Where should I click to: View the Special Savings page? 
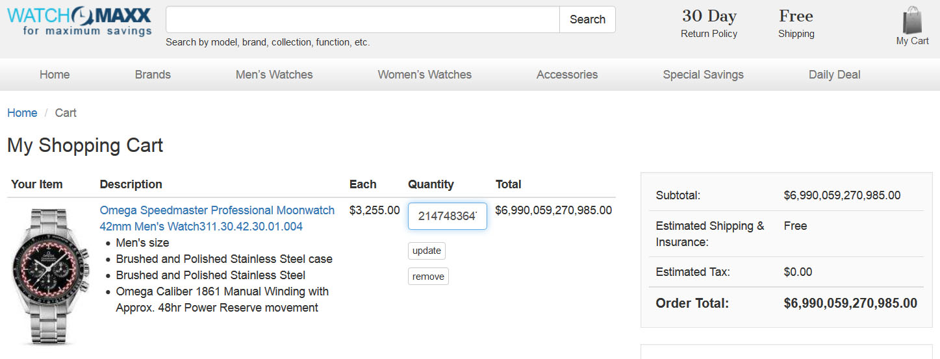pyautogui.click(x=703, y=75)
